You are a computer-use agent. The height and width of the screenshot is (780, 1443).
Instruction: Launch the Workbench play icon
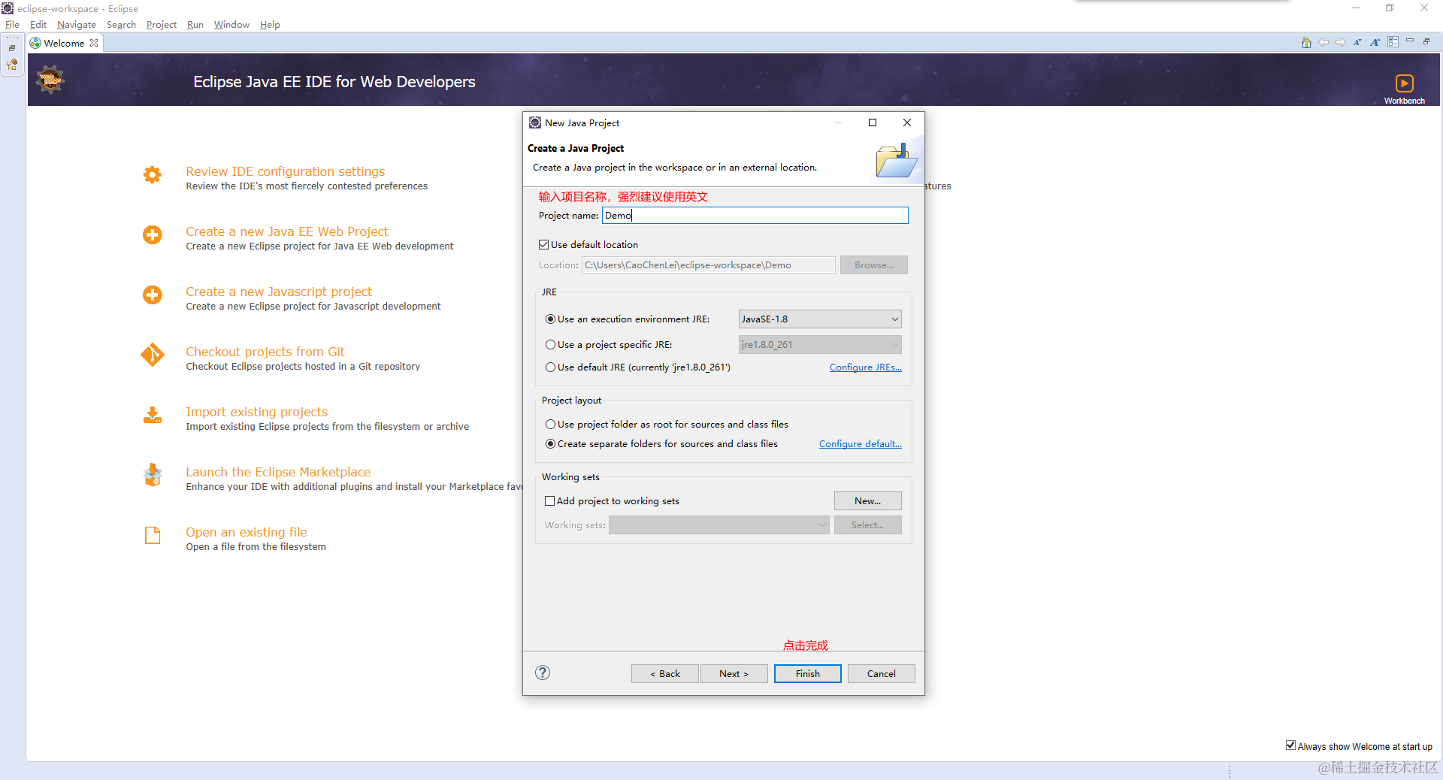1404,83
